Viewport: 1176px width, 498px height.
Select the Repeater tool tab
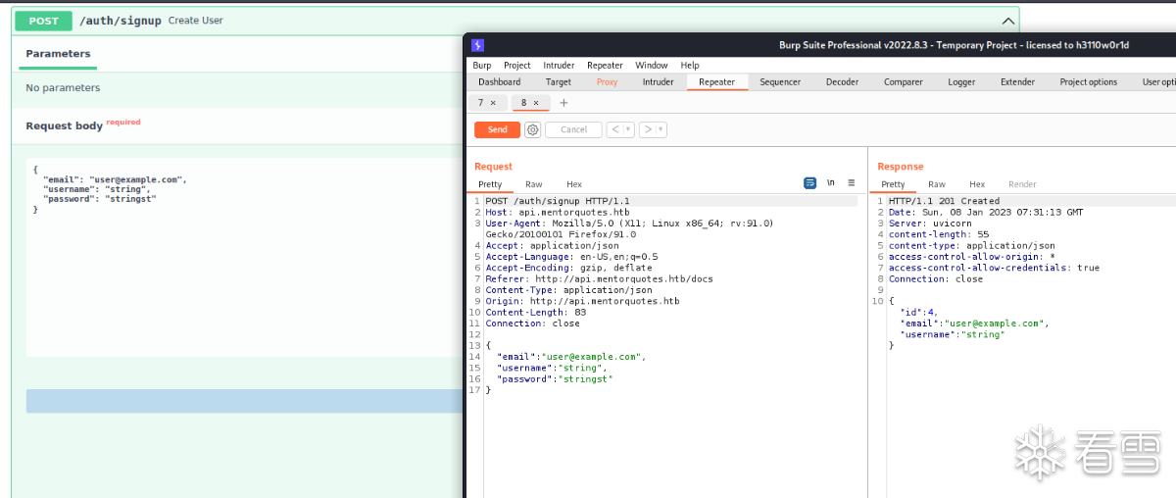coord(717,82)
